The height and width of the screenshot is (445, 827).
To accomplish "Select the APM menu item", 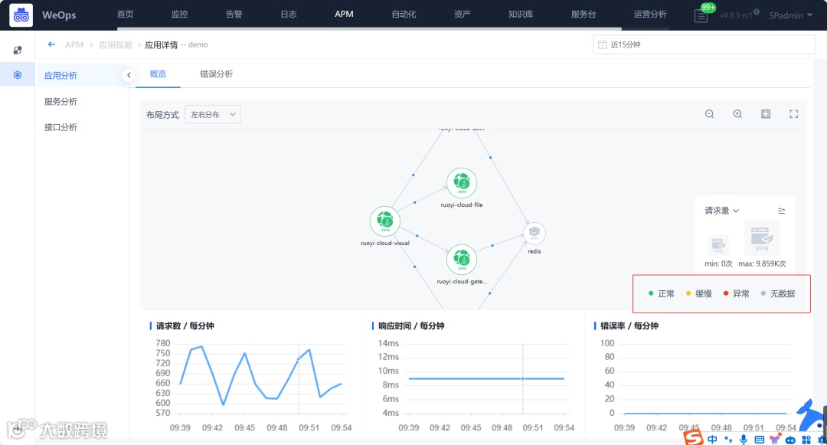I will coord(344,15).
